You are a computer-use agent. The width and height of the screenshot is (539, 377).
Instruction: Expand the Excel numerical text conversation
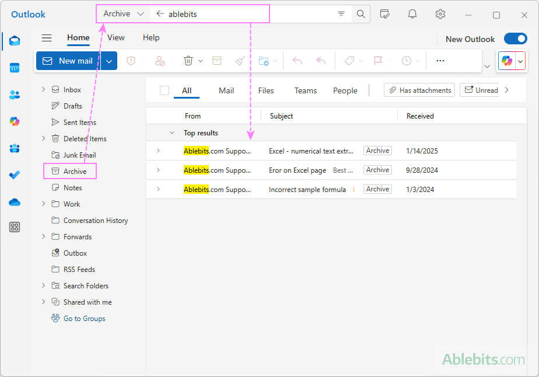point(158,151)
